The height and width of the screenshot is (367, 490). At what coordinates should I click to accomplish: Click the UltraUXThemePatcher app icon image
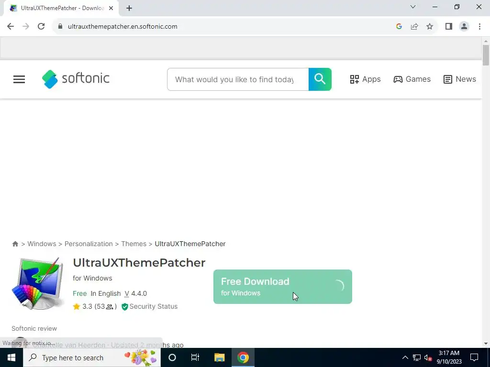point(38,283)
